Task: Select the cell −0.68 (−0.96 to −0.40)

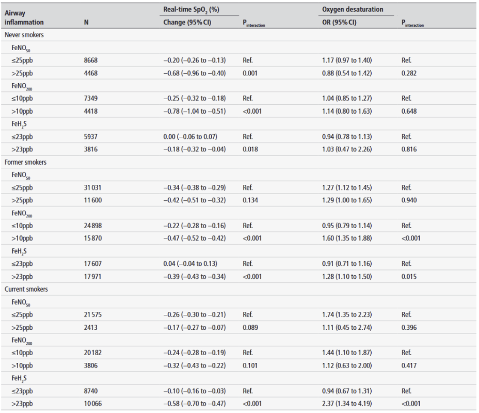Action: (195, 73)
